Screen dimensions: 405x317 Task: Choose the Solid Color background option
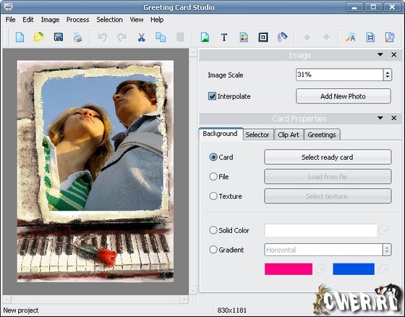coord(213,230)
